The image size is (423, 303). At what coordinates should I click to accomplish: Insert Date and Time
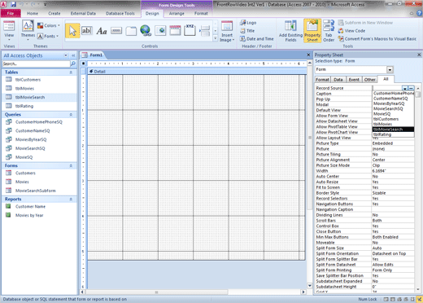[256, 39]
